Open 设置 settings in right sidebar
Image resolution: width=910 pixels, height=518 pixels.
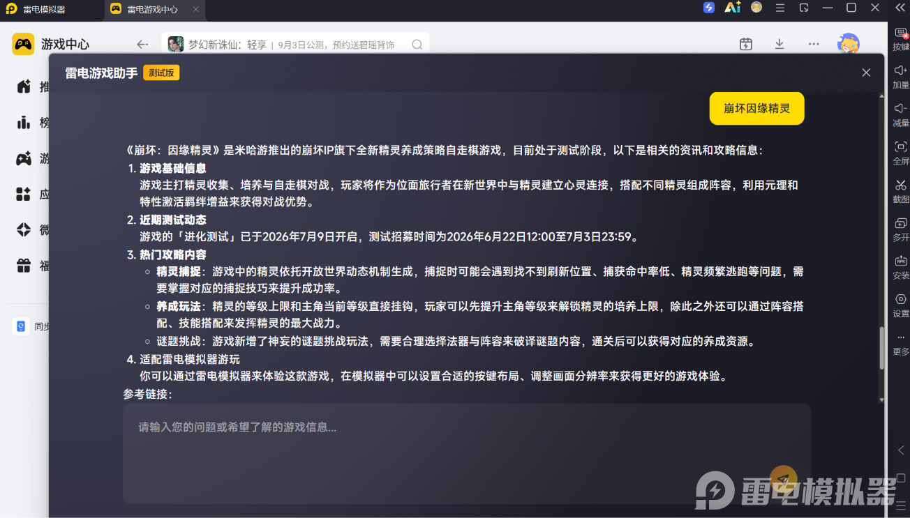pyautogui.click(x=901, y=305)
